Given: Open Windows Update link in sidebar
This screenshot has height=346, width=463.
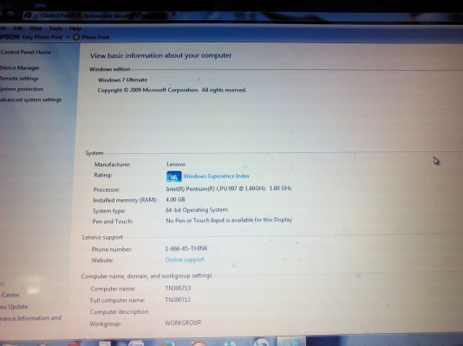Looking at the screenshot, I should (x=14, y=306).
